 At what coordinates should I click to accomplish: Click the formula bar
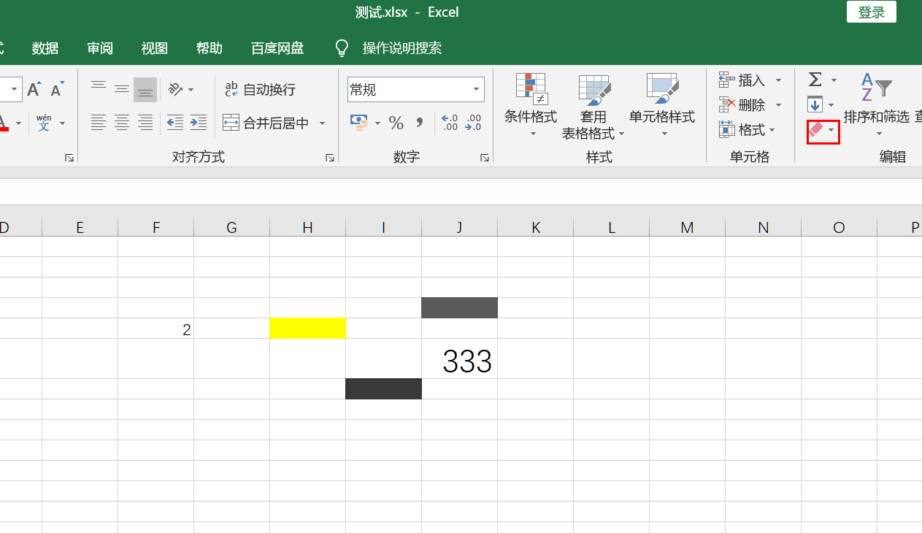pyautogui.click(x=461, y=192)
